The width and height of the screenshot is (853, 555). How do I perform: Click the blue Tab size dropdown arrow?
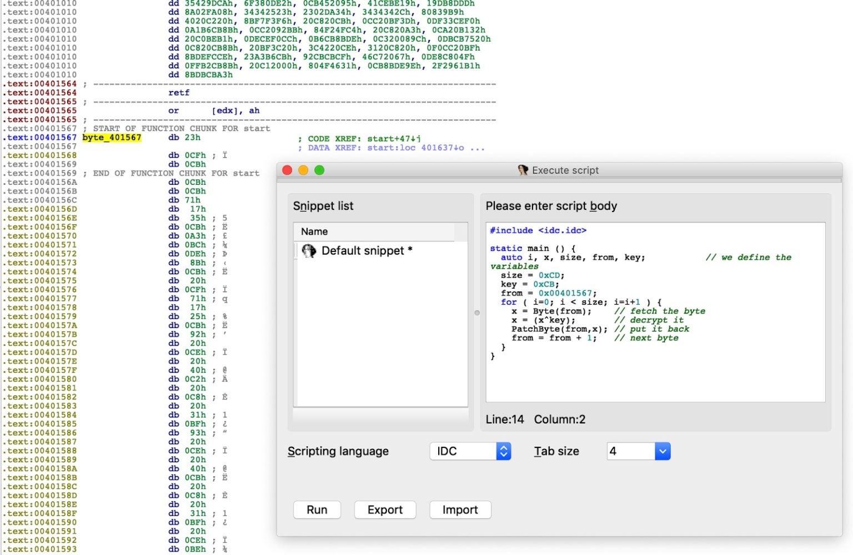coord(661,451)
